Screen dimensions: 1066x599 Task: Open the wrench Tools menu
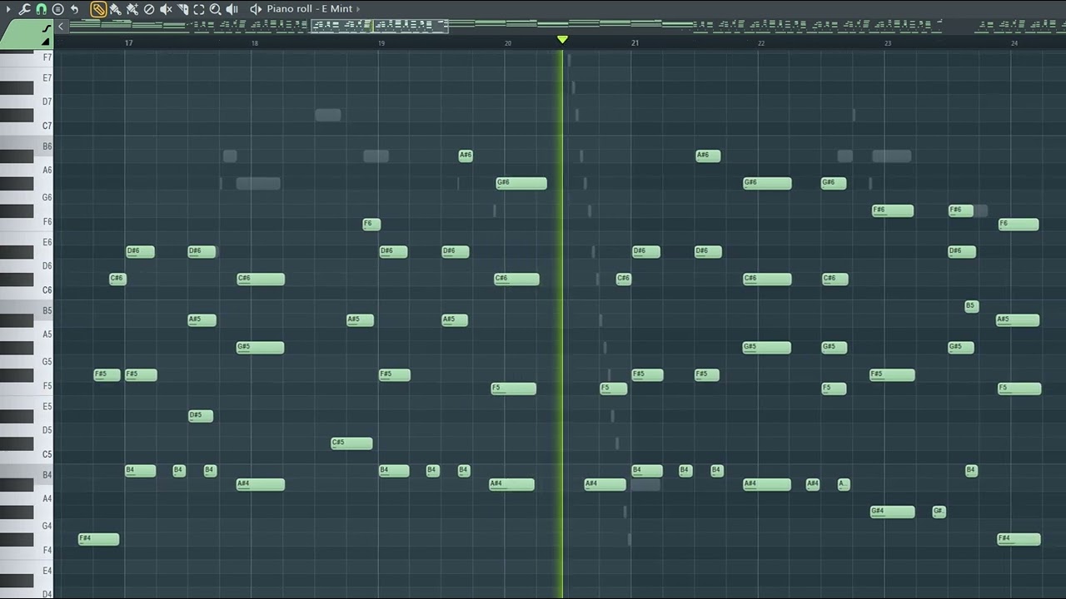coord(25,9)
